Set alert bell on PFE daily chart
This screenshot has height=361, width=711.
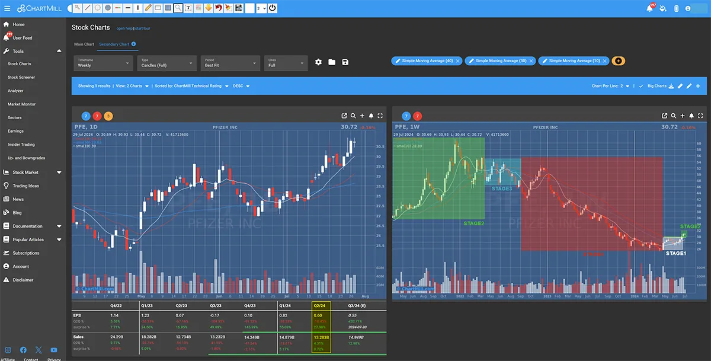point(371,116)
